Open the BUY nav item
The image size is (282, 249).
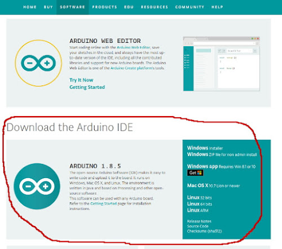point(49,7)
